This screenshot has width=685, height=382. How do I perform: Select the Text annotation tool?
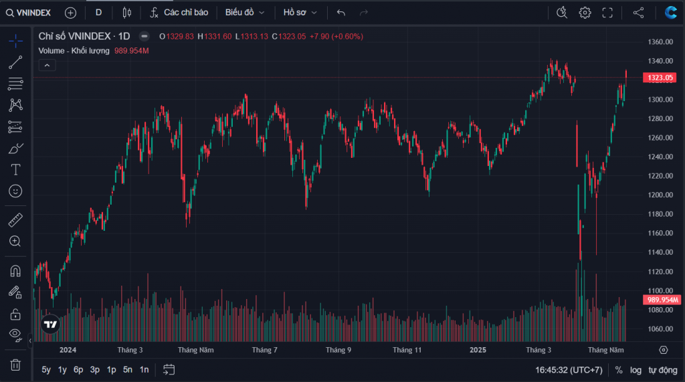[x=15, y=169]
